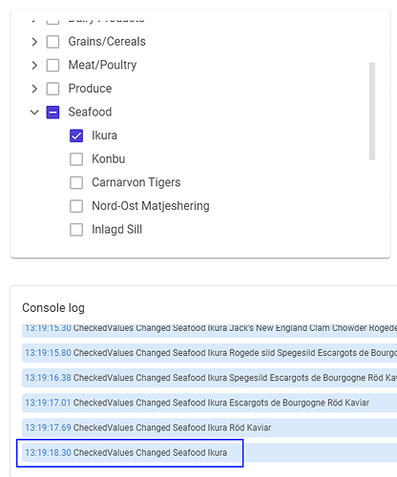The width and height of the screenshot is (397, 477).
Task: Uncheck the Ikura checkbox
Action: [x=76, y=135]
